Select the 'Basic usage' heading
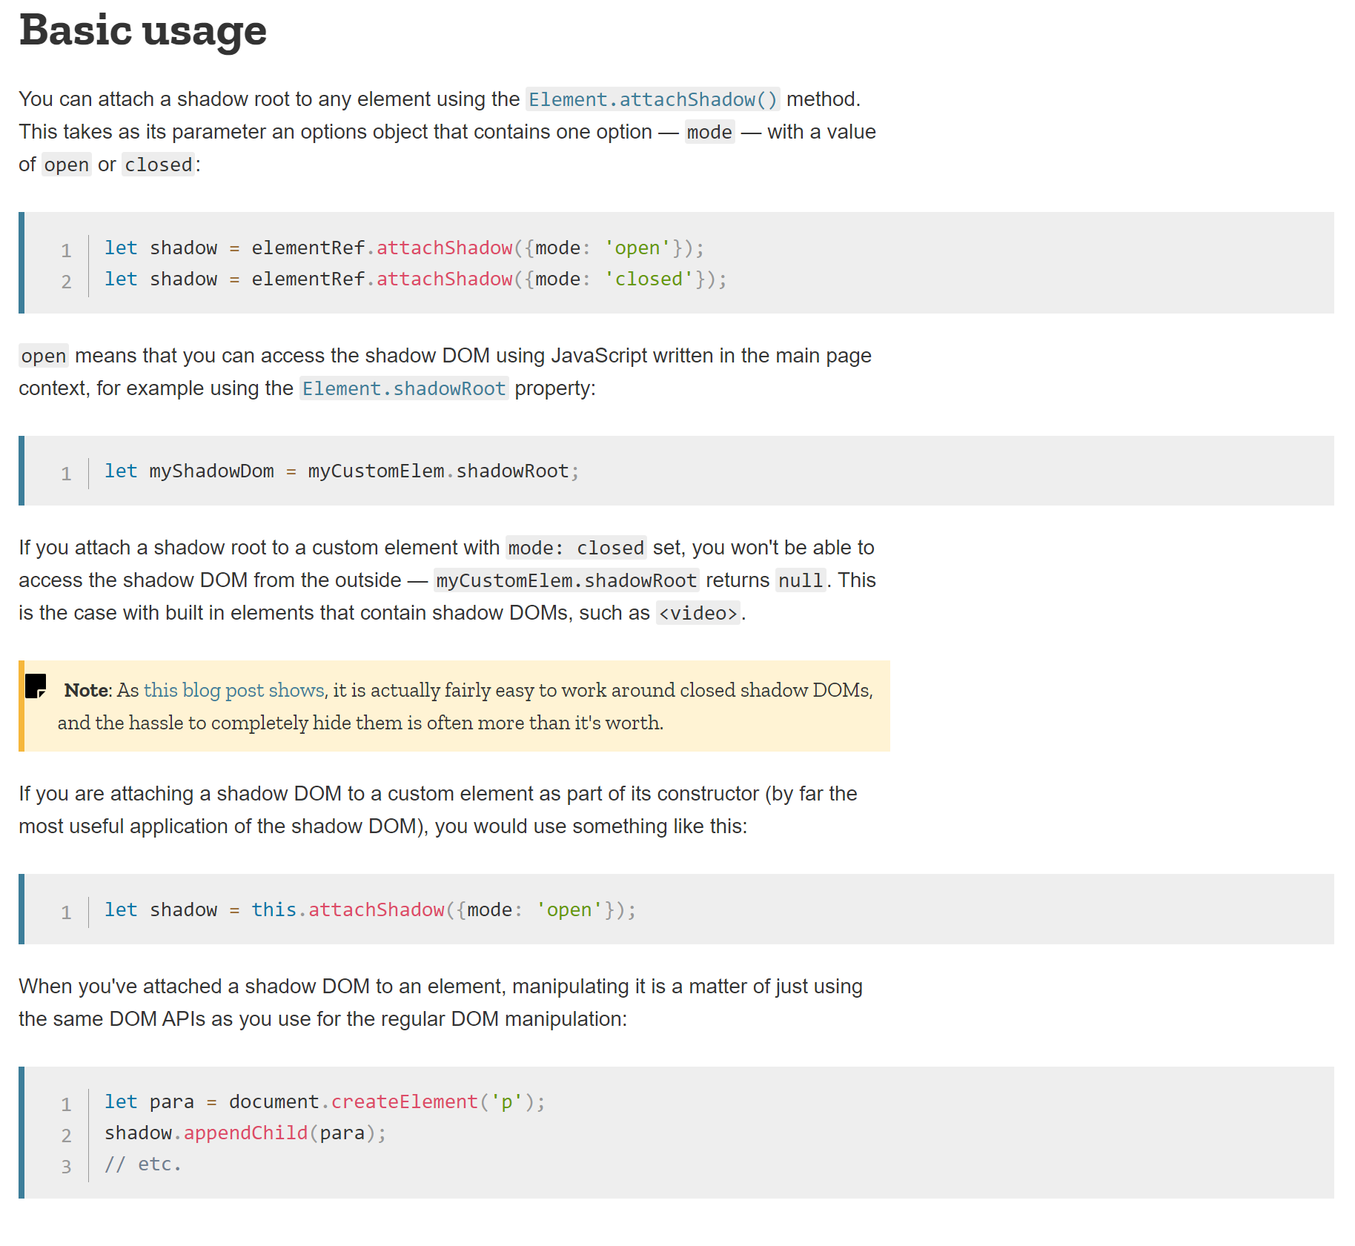 (142, 30)
